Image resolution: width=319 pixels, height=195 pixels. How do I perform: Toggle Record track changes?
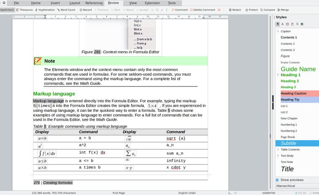point(86,10)
